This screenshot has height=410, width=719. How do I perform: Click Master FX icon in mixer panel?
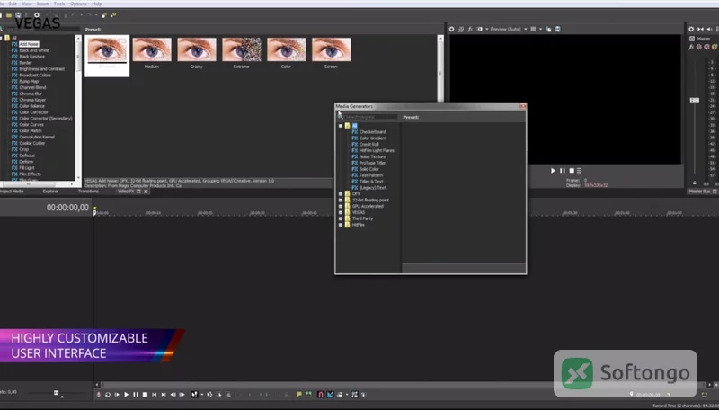click(691, 47)
